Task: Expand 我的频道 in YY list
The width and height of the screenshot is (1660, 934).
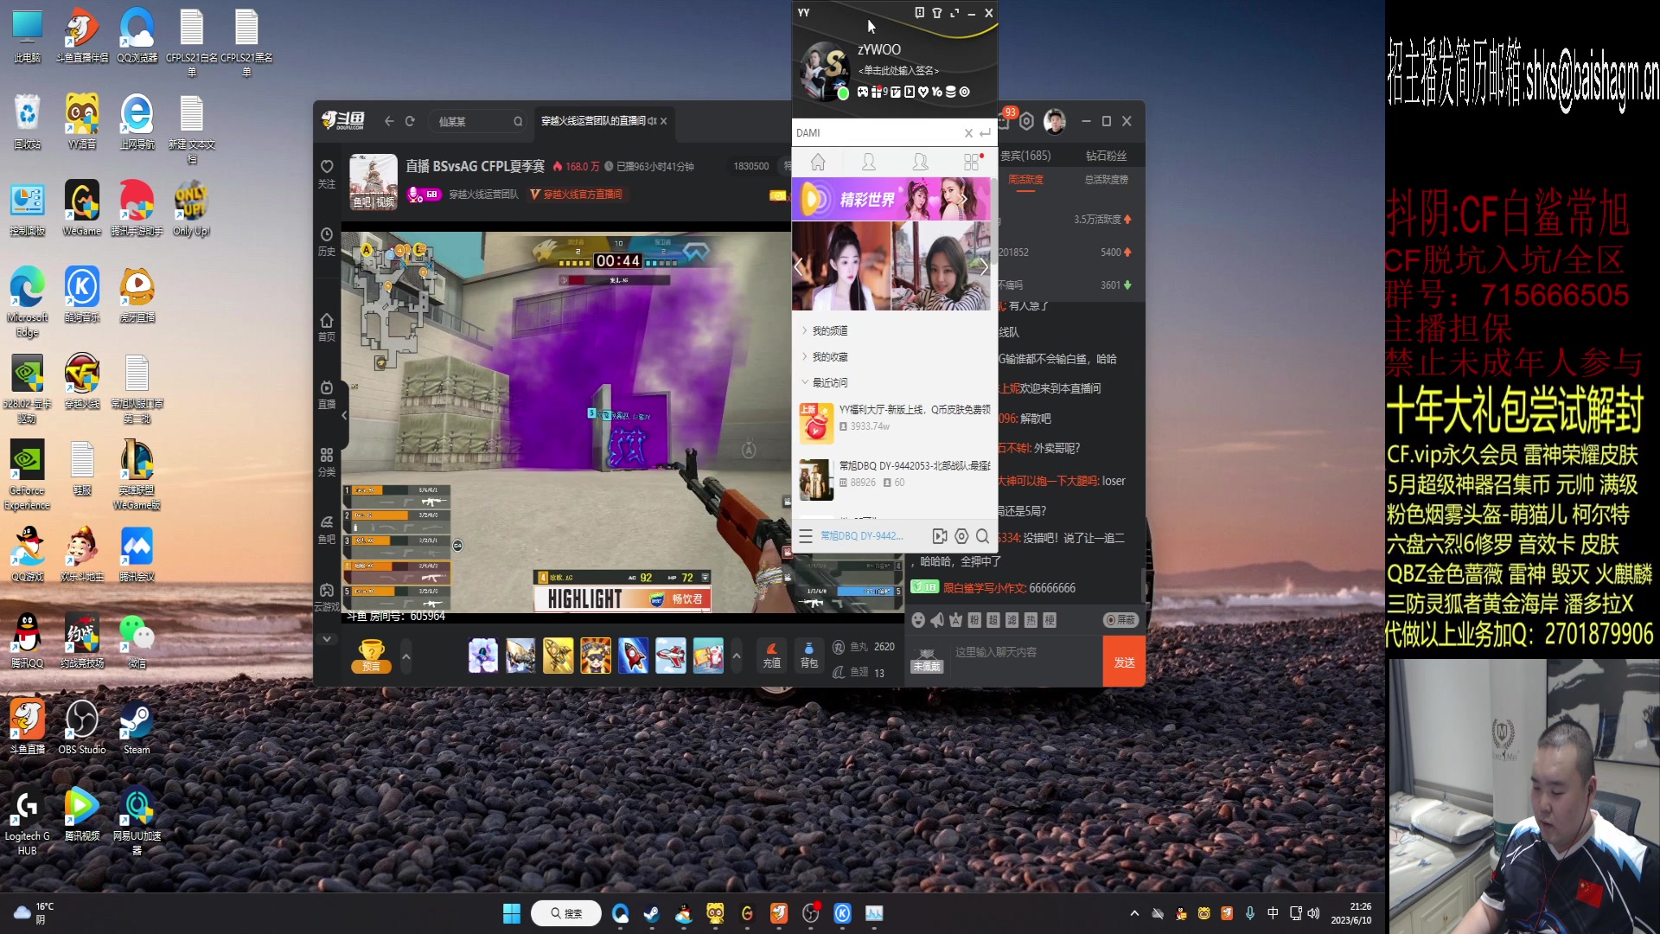Action: pos(828,330)
